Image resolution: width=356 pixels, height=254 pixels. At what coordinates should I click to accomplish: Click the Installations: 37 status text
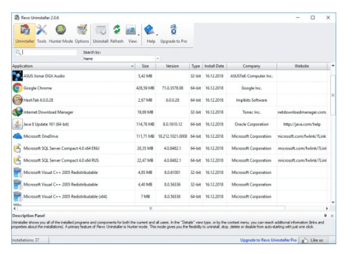tap(25, 240)
